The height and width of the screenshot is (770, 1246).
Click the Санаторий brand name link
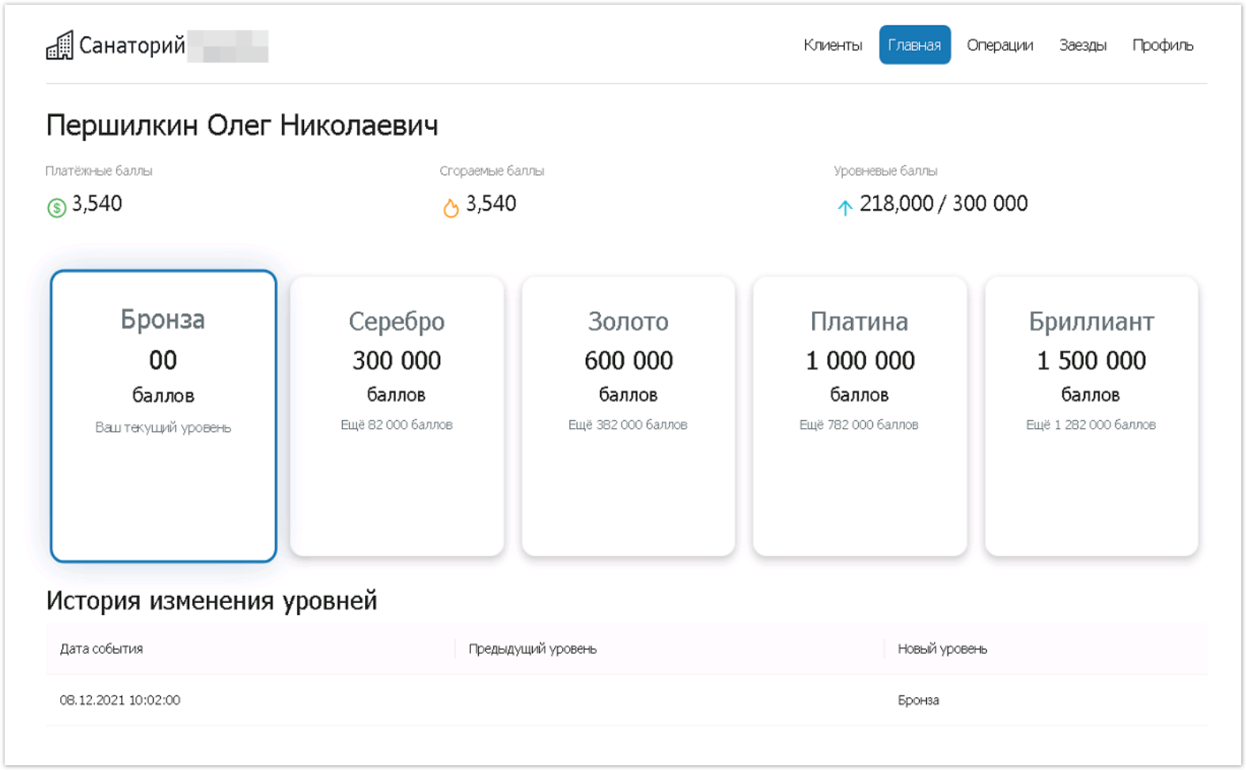pyautogui.click(x=132, y=46)
